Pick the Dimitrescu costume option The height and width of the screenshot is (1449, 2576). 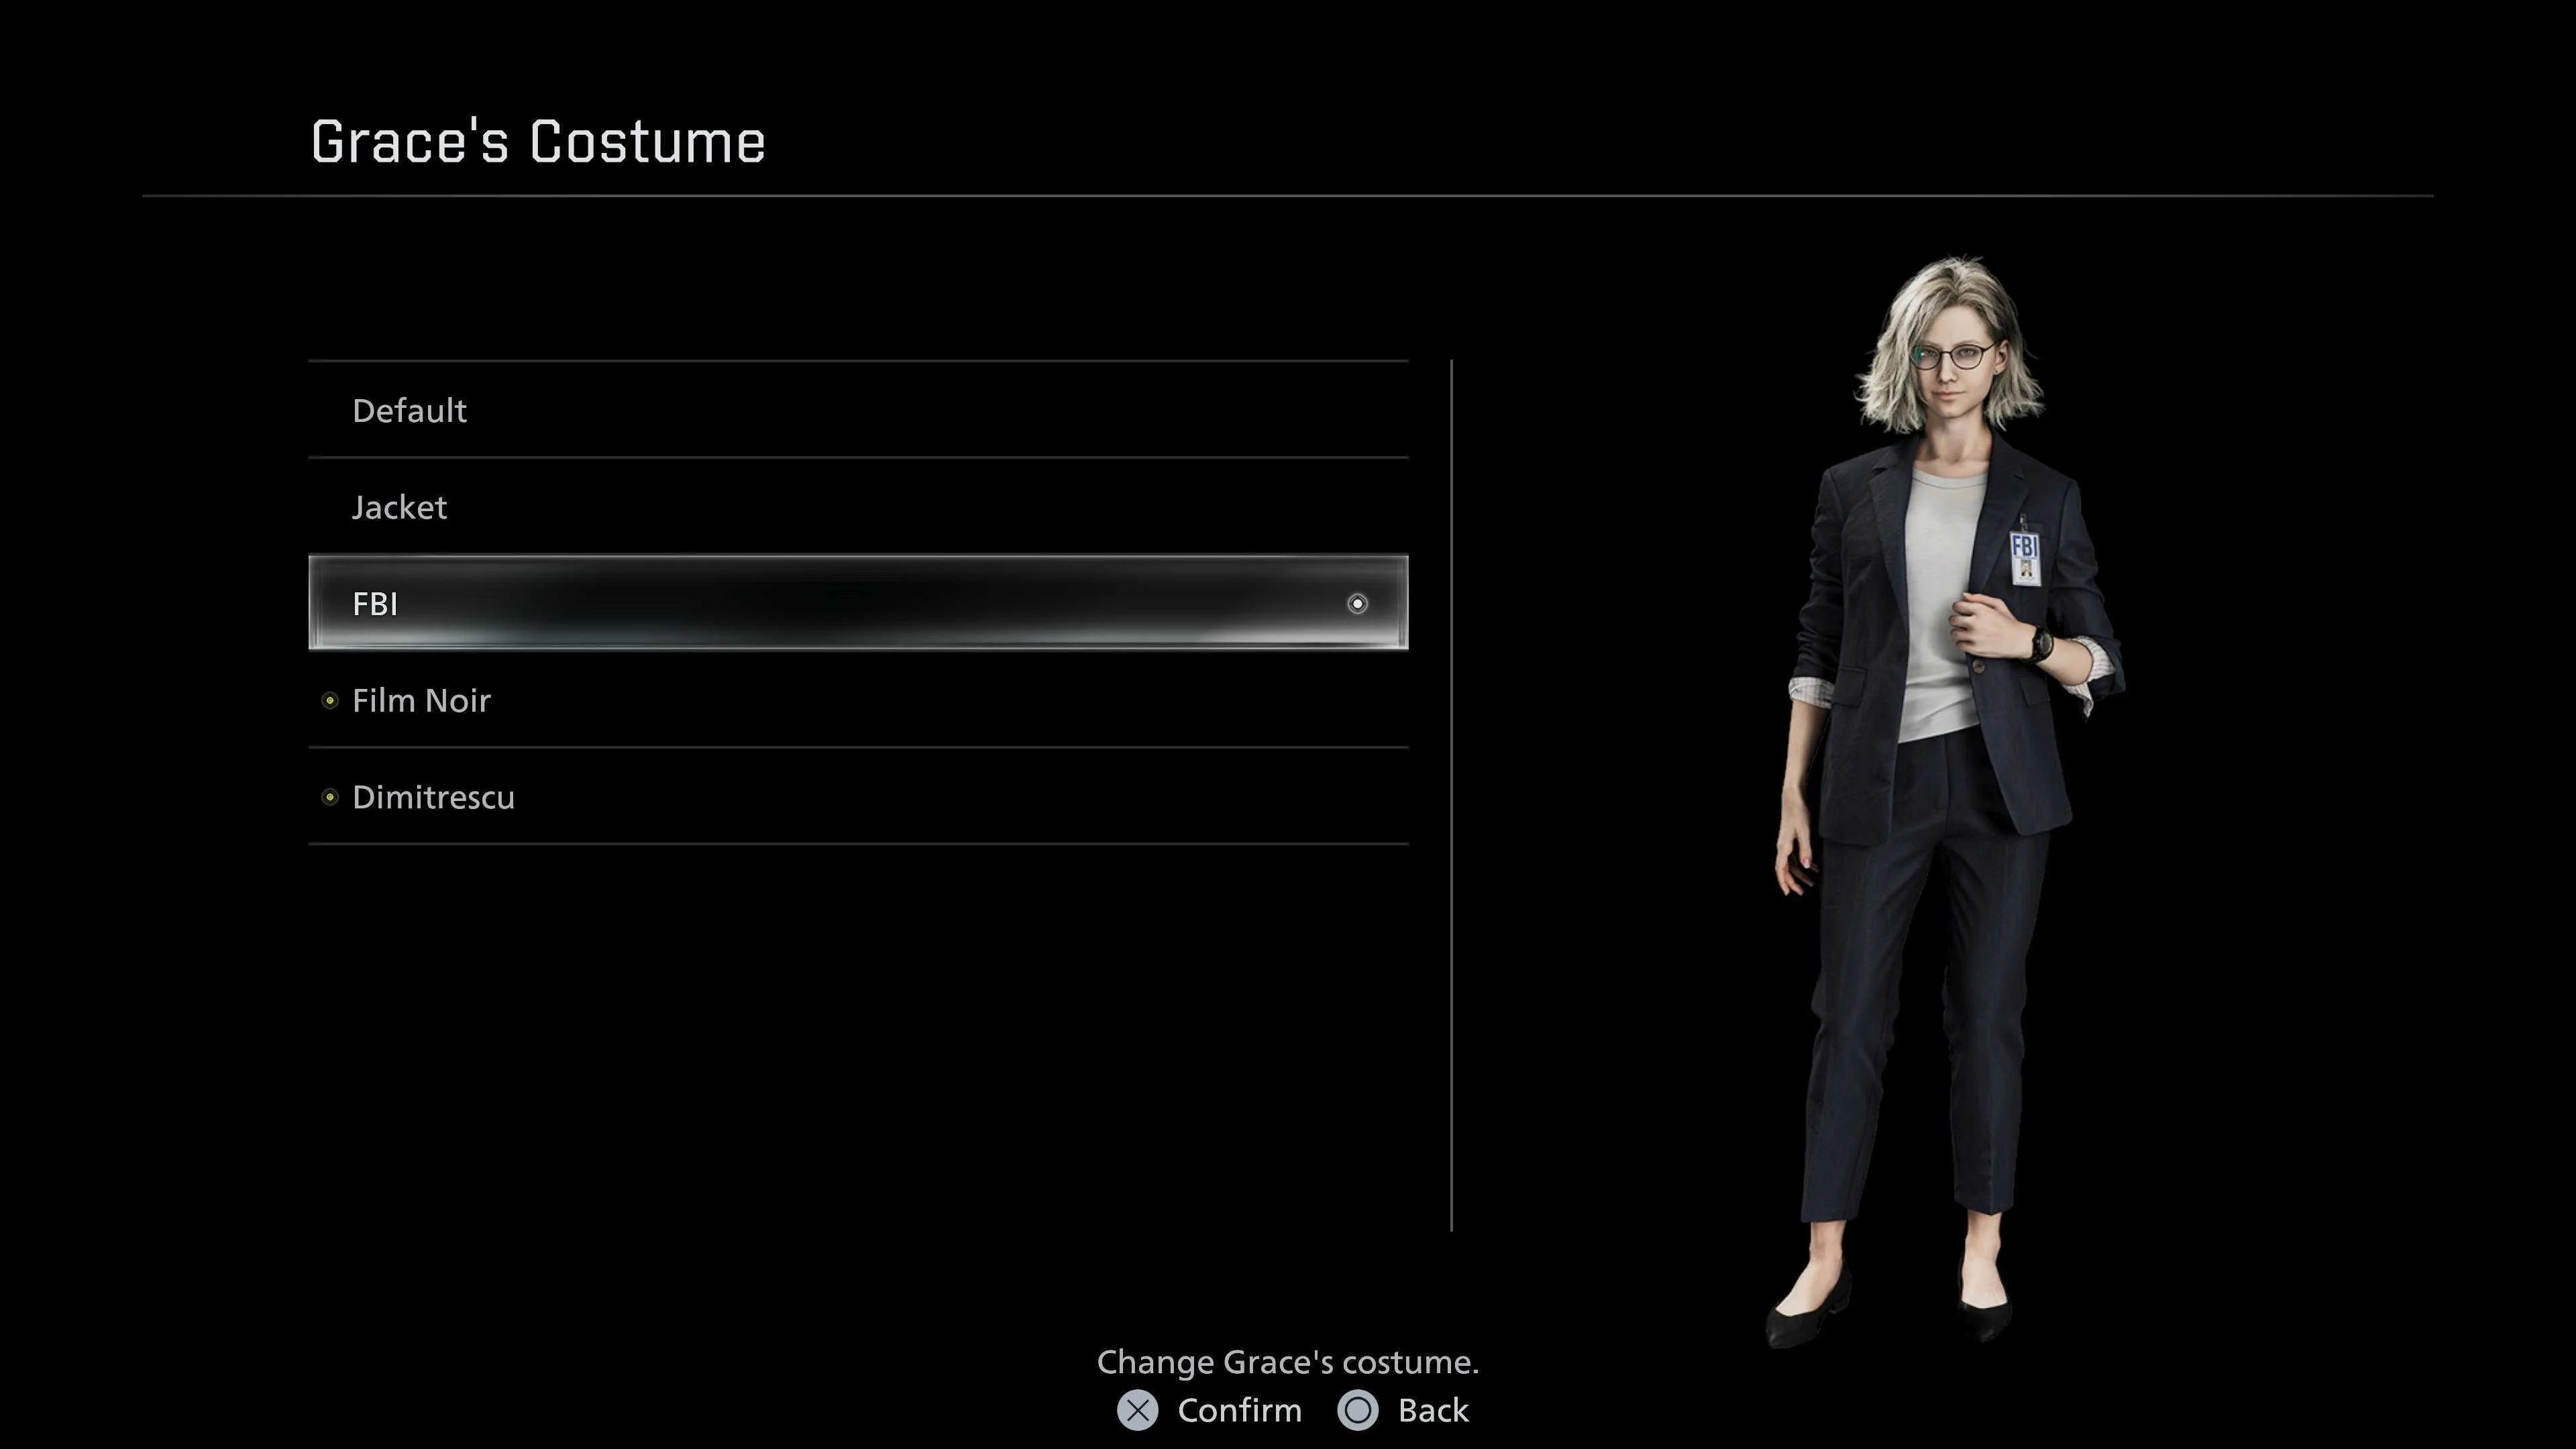pos(433,797)
